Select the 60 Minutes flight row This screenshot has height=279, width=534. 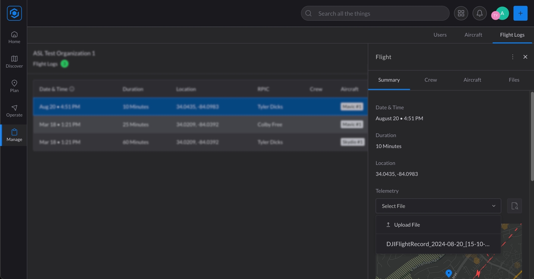(x=200, y=142)
